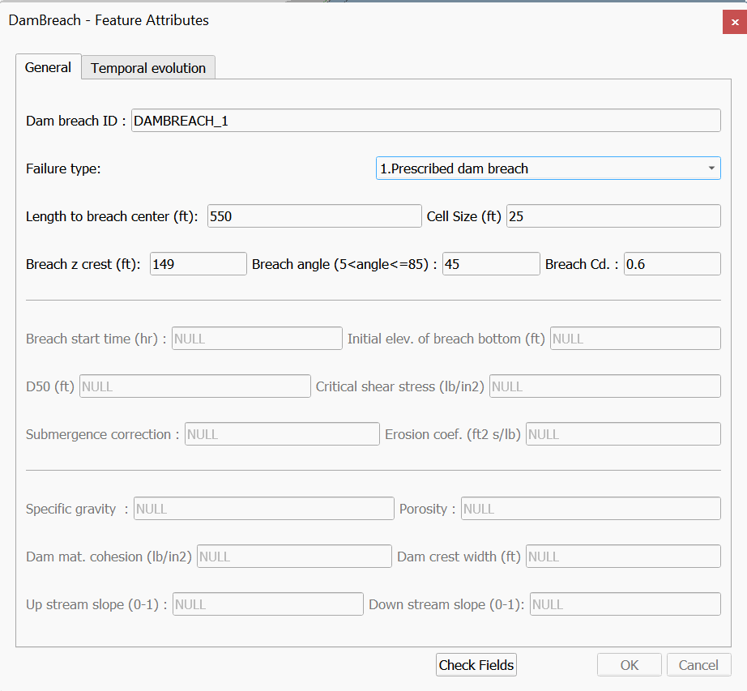This screenshot has height=691, width=747.
Task: Click the Breach start time field
Action: (256, 339)
